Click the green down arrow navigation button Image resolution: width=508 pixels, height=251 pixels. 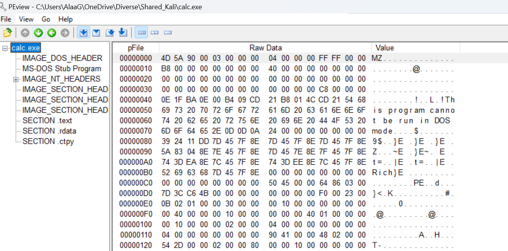[x=38, y=33]
